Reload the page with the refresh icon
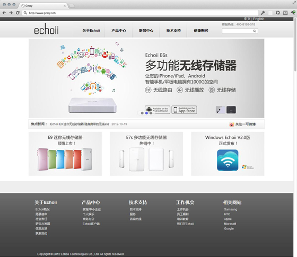Image resolution: width=297 pixels, height=257 pixels. click(x=18, y=13)
